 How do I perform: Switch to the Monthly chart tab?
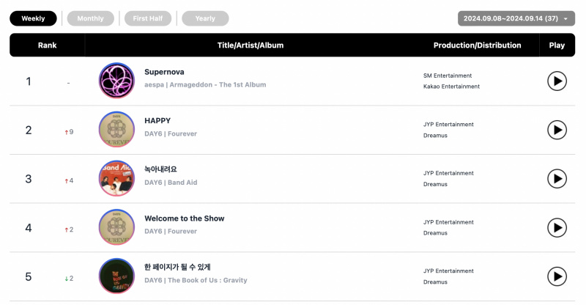pyautogui.click(x=90, y=18)
